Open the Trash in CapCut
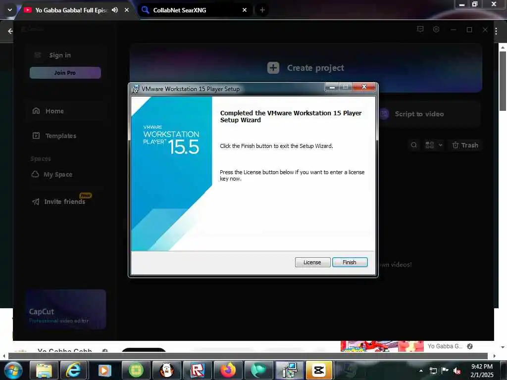The image size is (507, 380). 465,145
